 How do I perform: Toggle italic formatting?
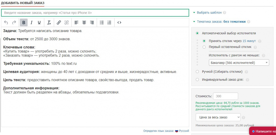point(32,23)
